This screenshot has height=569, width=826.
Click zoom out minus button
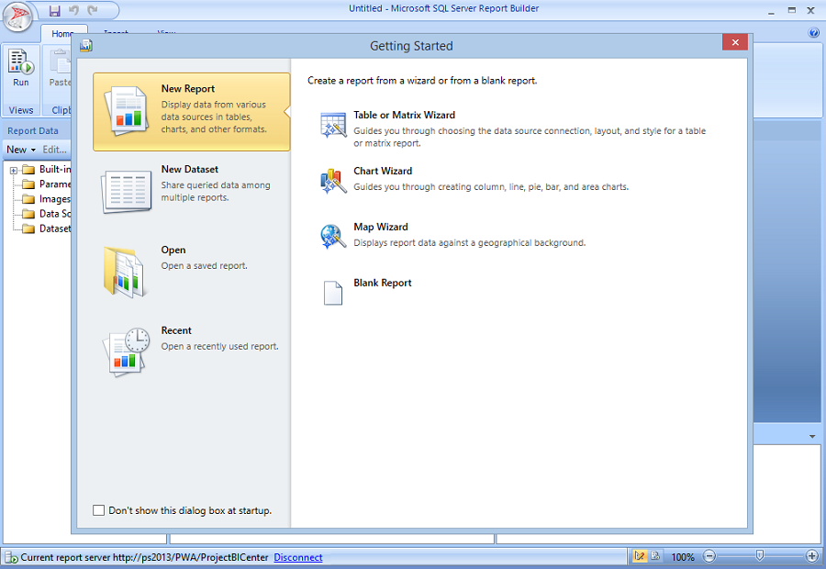tap(709, 556)
